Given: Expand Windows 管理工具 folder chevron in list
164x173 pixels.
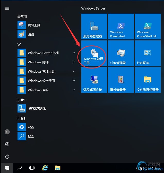Looking at the screenshot, I should 74,71.
